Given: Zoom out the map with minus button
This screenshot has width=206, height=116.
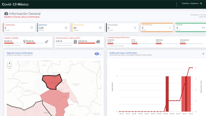Looking at the screenshot, I should [10, 67].
